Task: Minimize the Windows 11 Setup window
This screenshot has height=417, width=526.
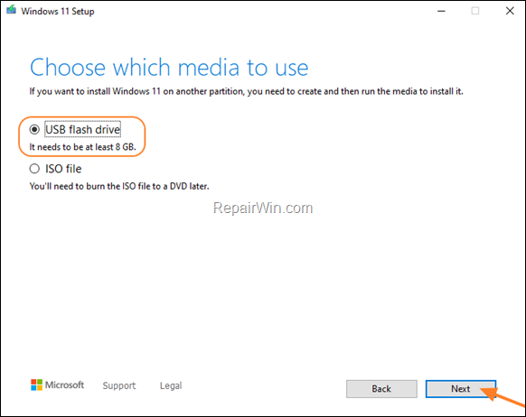Action: pos(441,11)
